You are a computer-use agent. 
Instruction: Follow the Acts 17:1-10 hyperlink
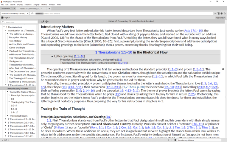(x=193, y=31)
